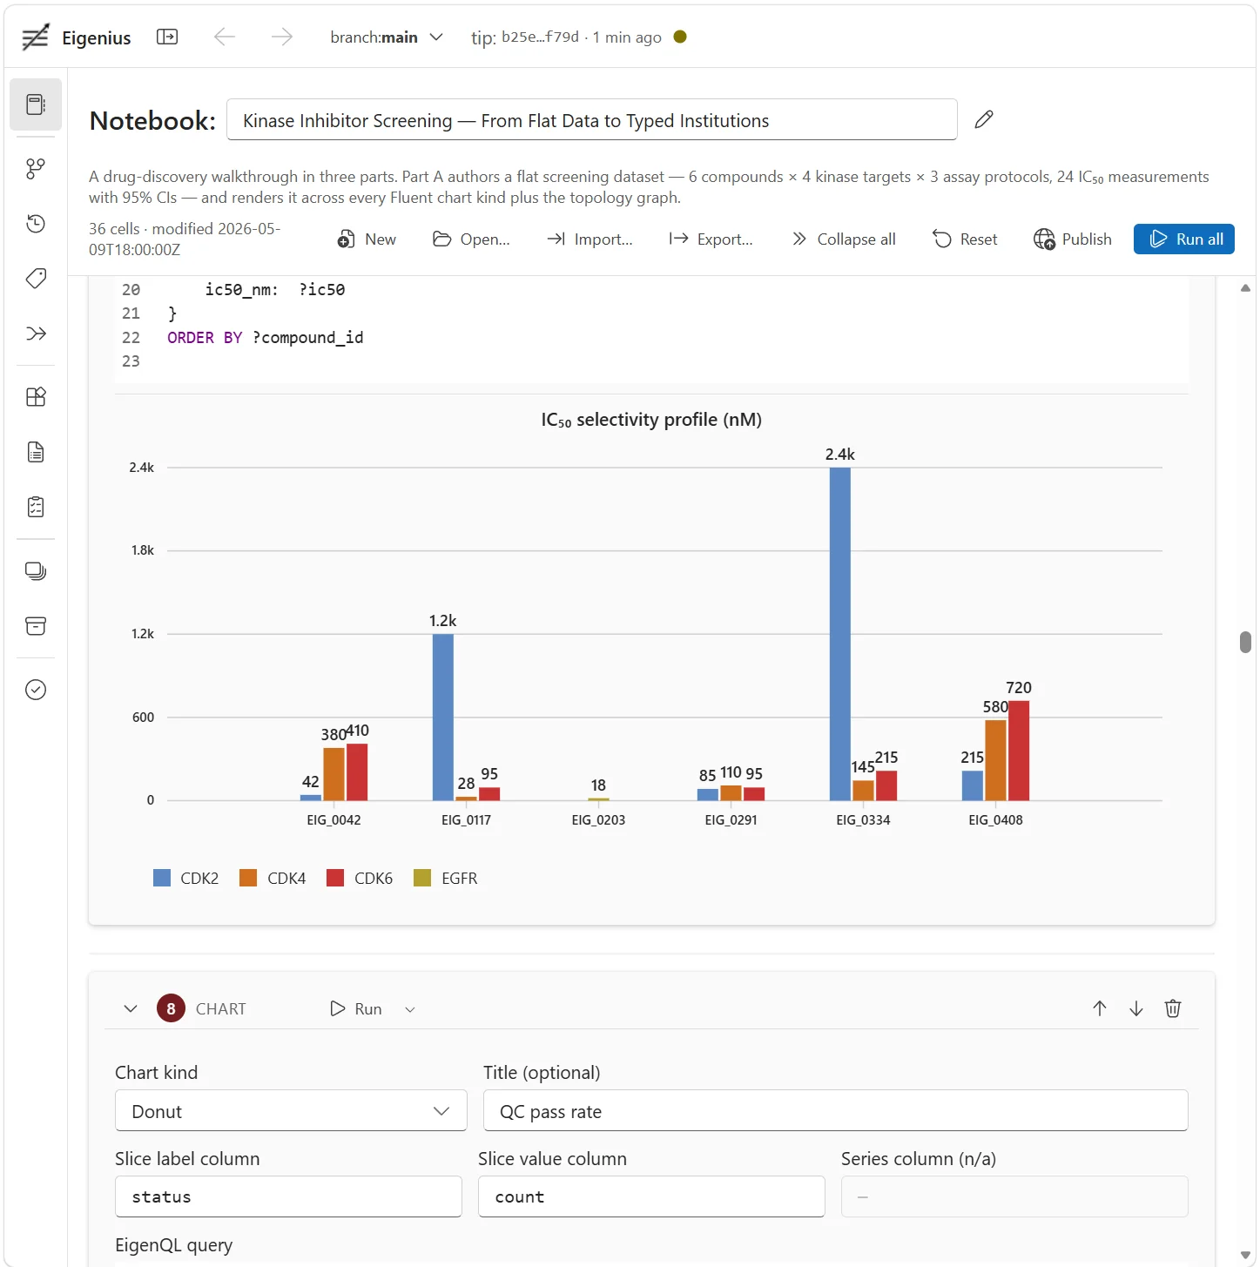Click the scrollbar down arrow
The height and width of the screenshot is (1267, 1260).
click(x=1245, y=1255)
